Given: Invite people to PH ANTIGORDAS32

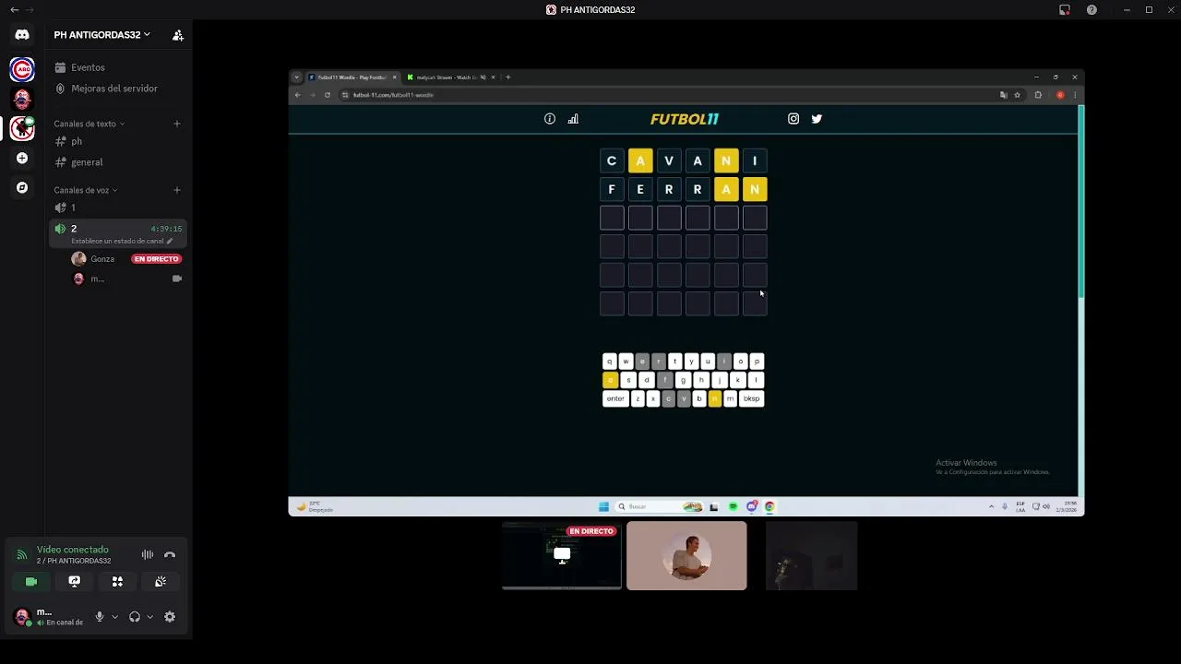Looking at the screenshot, I should [x=178, y=35].
